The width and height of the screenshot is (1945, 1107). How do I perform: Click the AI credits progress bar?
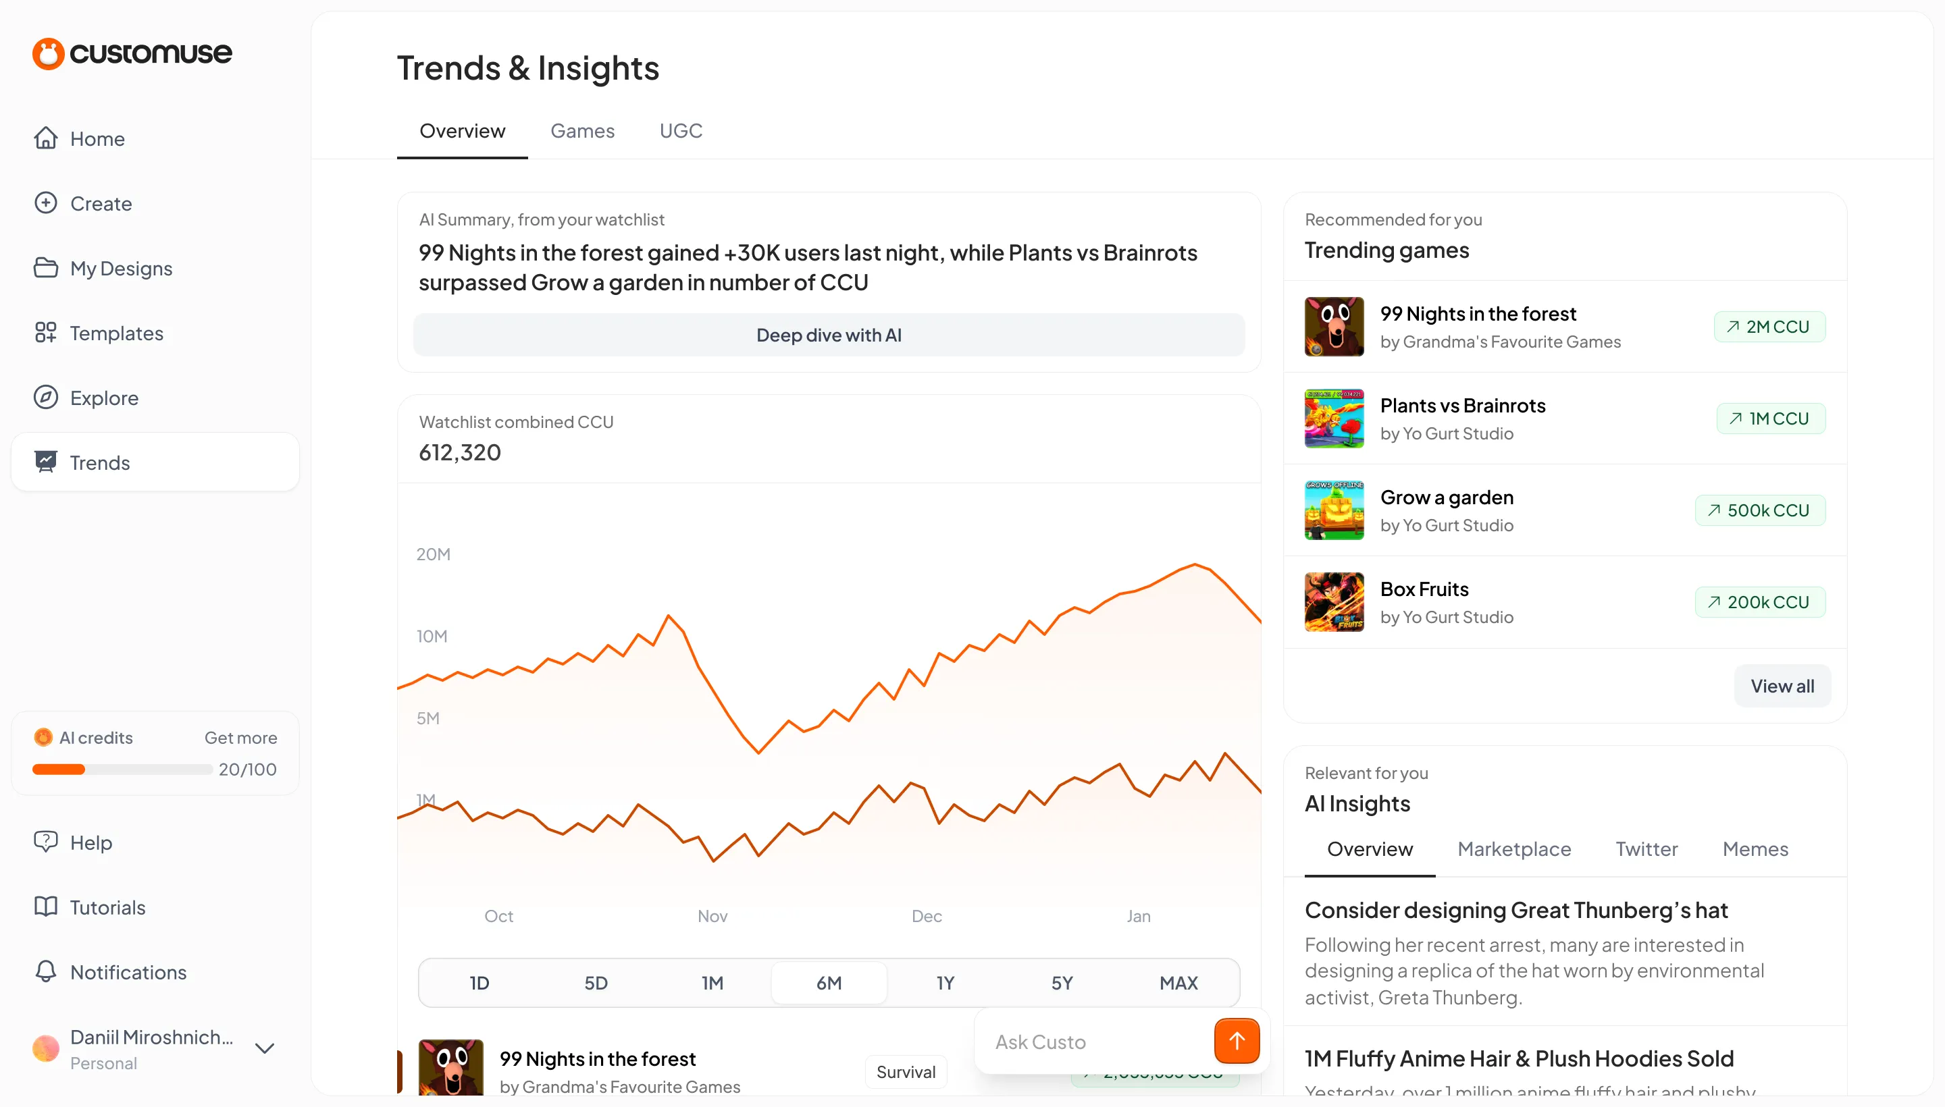(x=122, y=769)
